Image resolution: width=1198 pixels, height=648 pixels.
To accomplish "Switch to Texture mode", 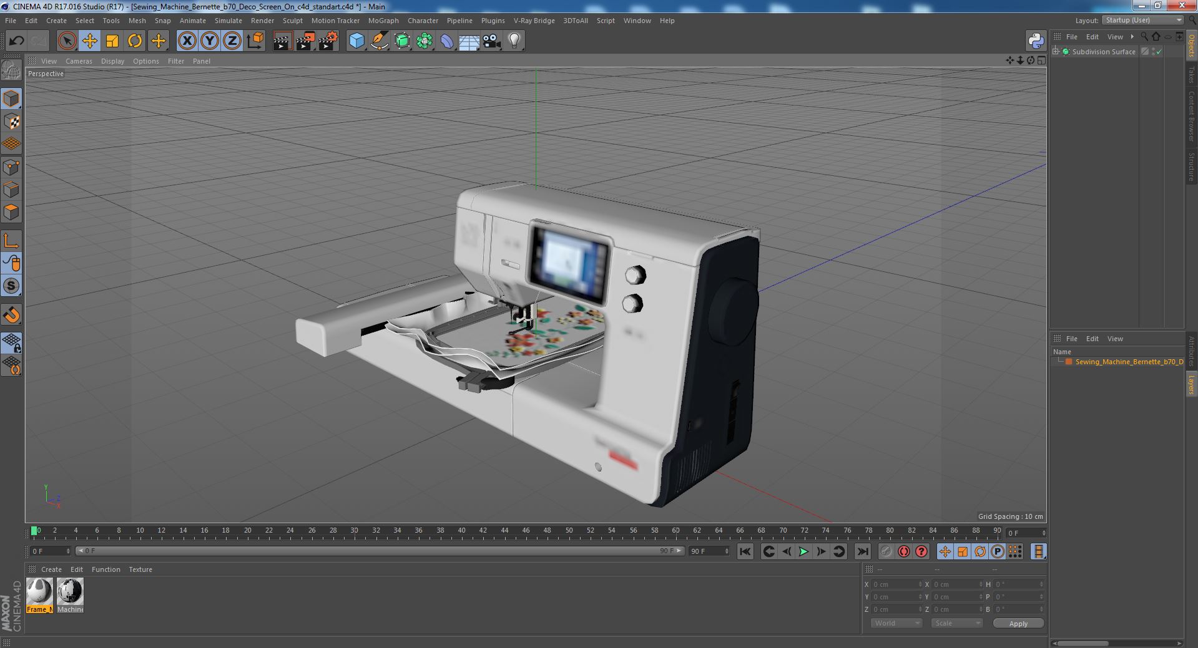I will pyautogui.click(x=11, y=122).
